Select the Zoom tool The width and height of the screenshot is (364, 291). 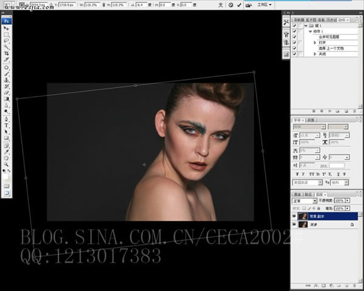[6, 164]
